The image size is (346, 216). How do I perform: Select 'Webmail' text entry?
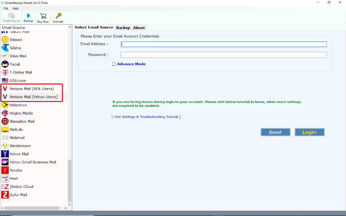pyautogui.click(x=17, y=137)
